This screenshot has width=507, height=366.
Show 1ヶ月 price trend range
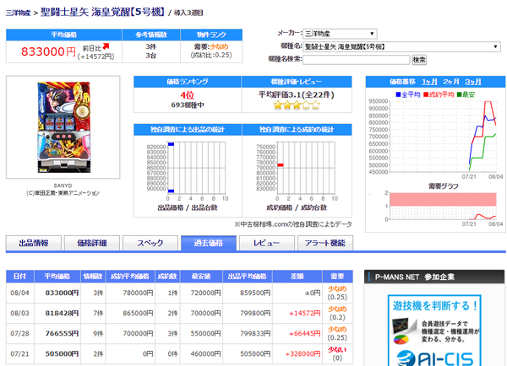point(429,82)
